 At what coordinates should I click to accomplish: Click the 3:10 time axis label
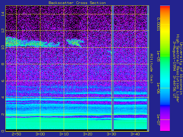coord(64,134)
